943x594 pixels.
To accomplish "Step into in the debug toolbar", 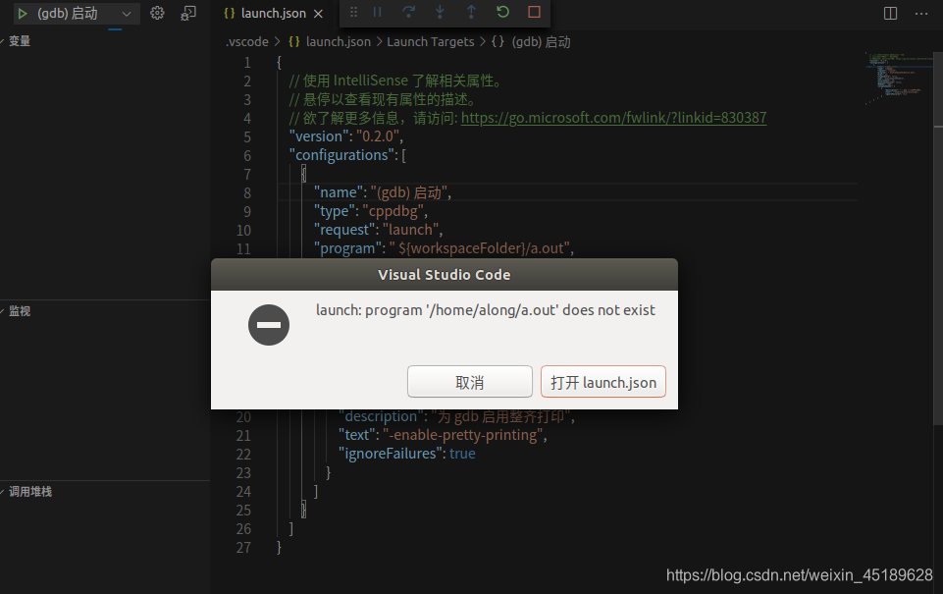I will 440,12.
